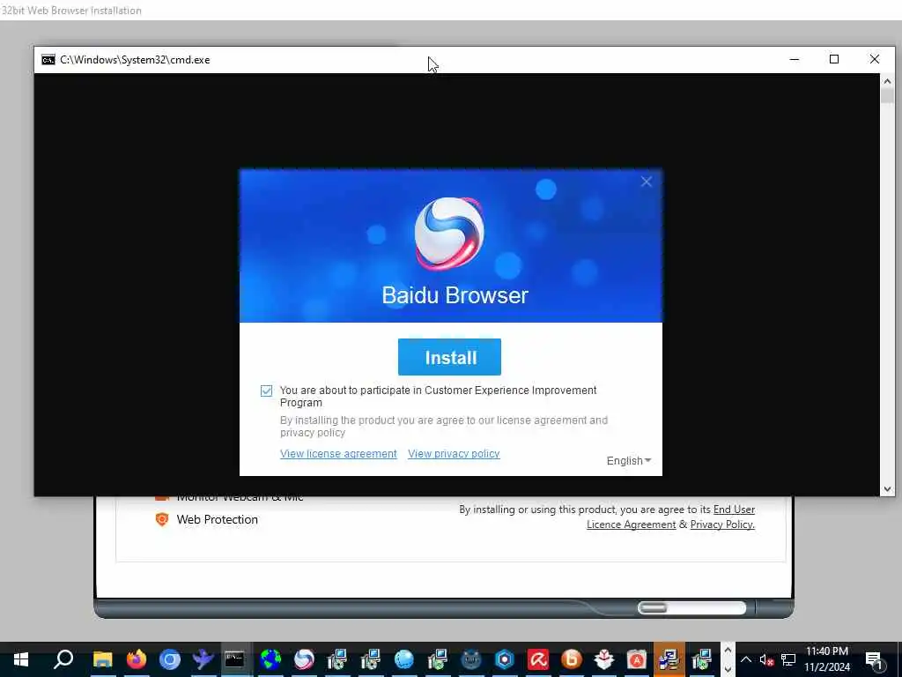Expand the English language dropdown
902x677 pixels.
point(629,460)
